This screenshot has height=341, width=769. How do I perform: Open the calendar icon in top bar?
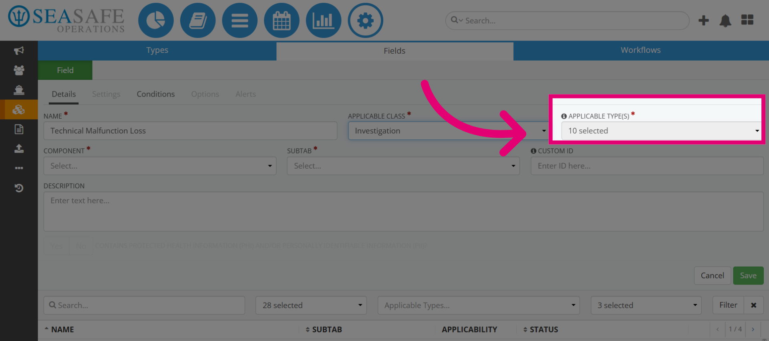click(x=282, y=20)
